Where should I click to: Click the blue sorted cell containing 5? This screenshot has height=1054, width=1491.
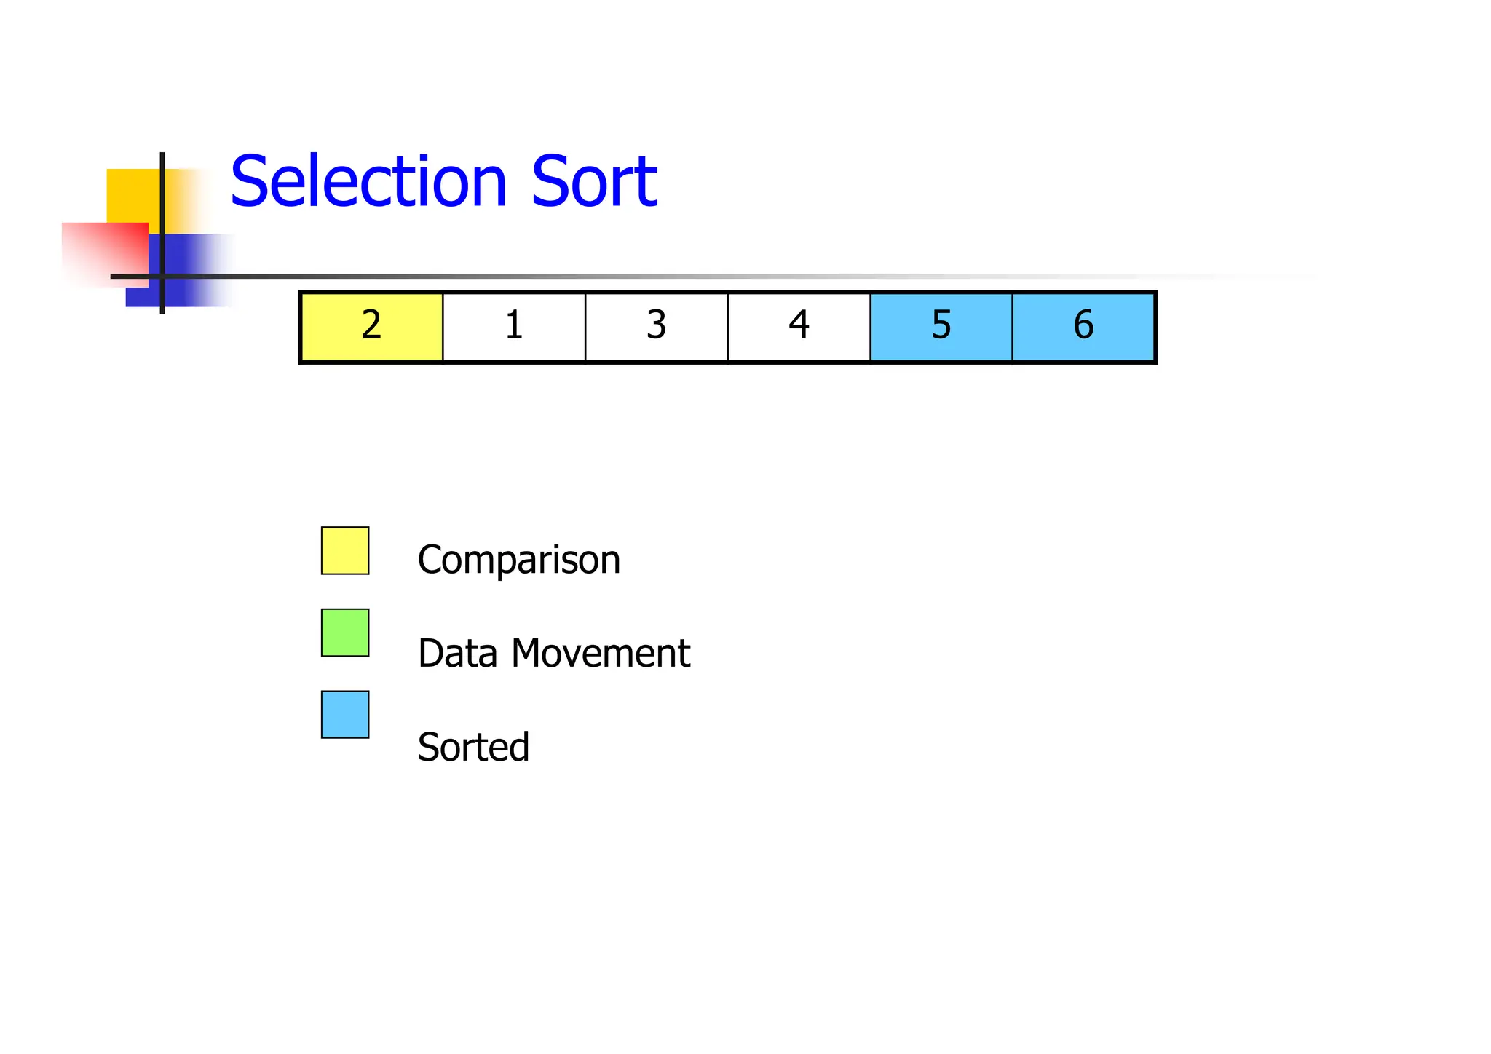941,326
